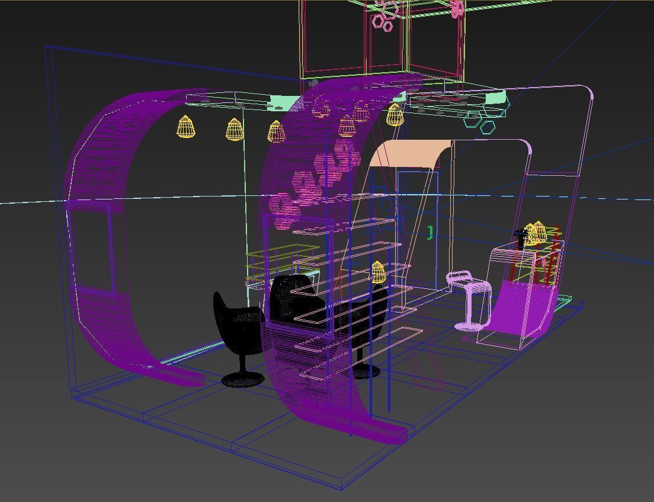This screenshot has height=502, width=654.
Task: Select the peach-colored canopy panel above doorway
Action: coord(411,153)
